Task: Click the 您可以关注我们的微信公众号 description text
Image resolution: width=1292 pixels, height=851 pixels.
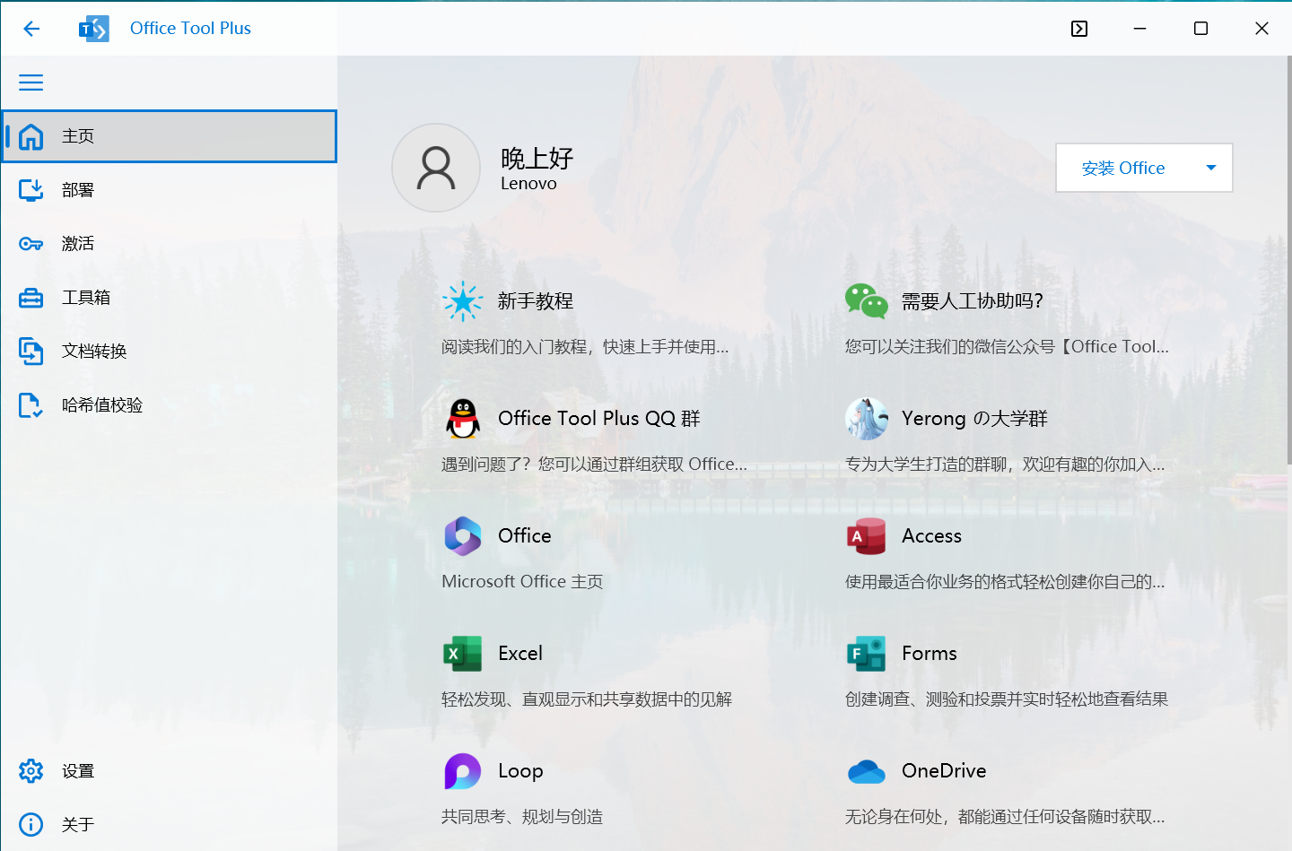Action: pos(1007,347)
